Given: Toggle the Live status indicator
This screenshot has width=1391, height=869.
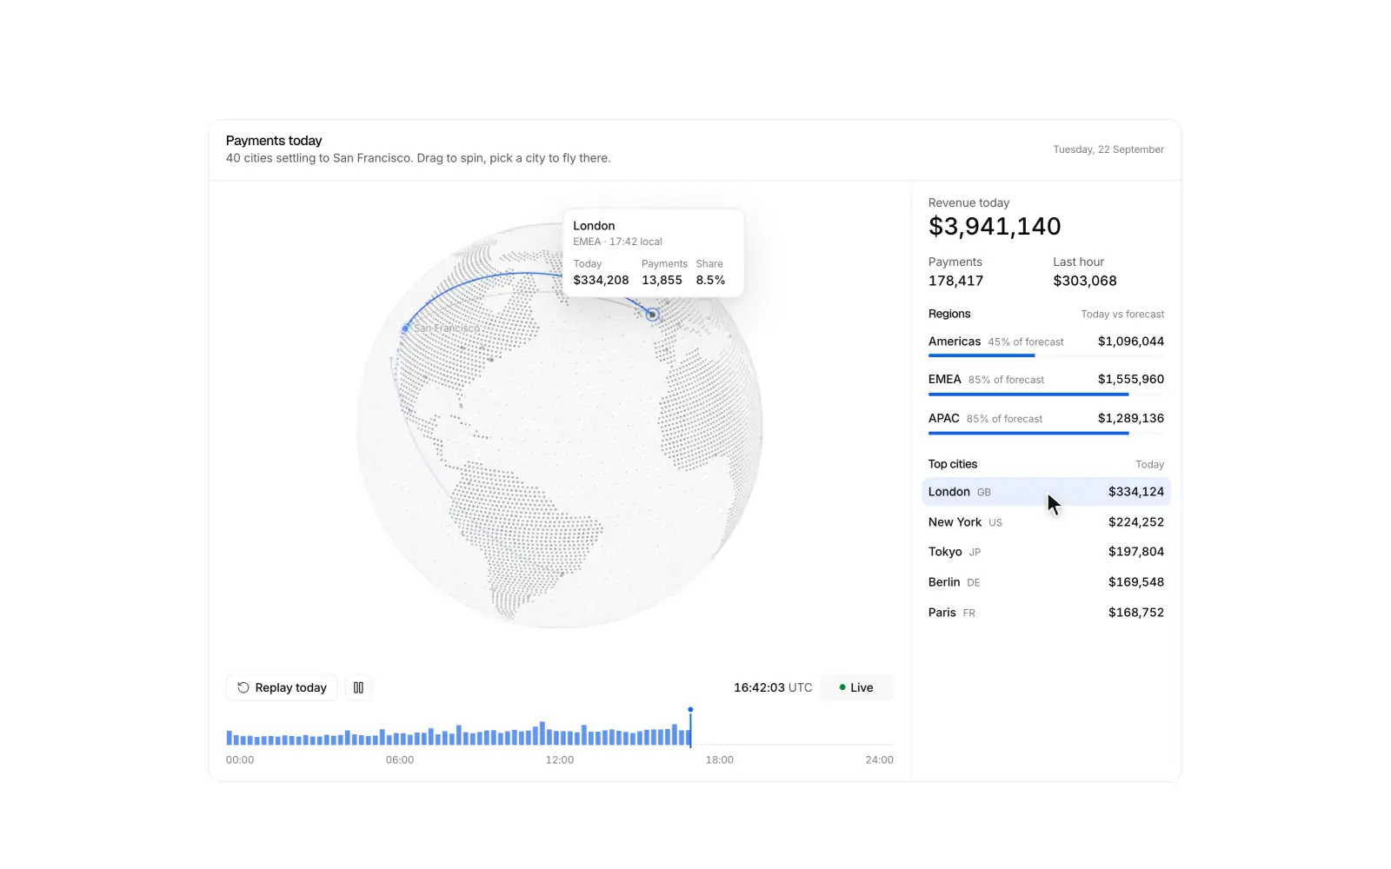Looking at the screenshot, I should click(x=857, y=687).
